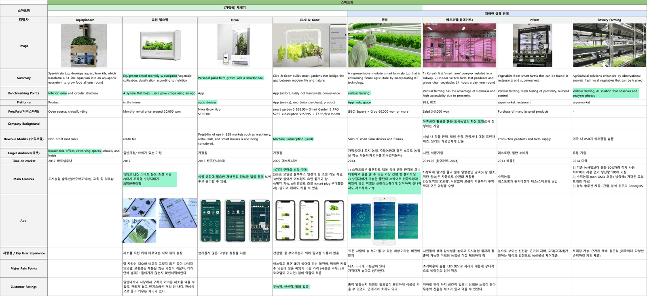Select the 교원 웰스팜 white grower image
This screenshot has height=296, width=647.
point(160,45)
